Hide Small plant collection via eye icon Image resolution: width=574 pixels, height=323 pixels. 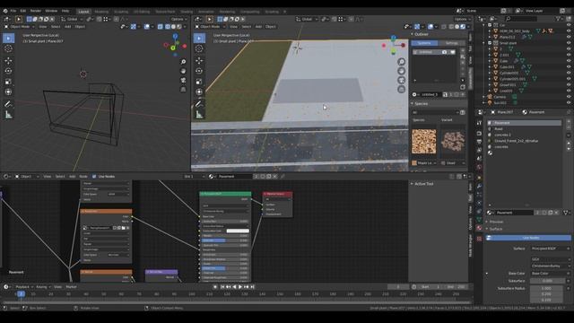[569, 43]
